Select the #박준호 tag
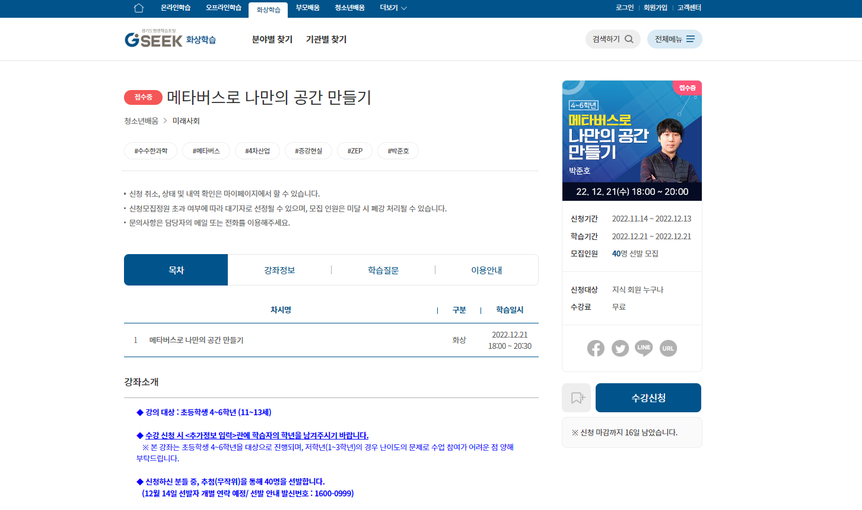 pos(398,151)
